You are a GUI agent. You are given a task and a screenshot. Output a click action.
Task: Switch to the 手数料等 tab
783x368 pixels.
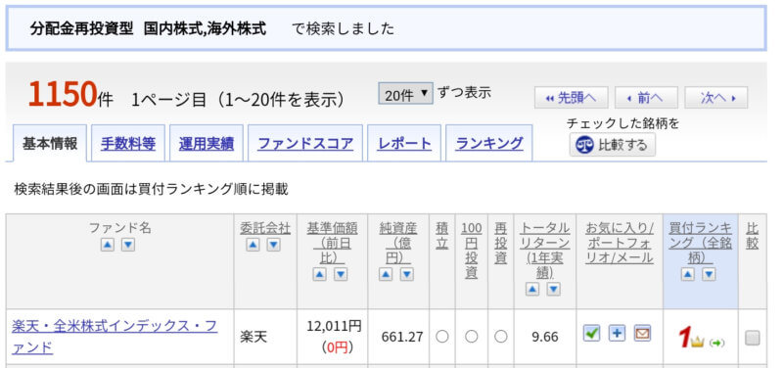pos(128,144)
